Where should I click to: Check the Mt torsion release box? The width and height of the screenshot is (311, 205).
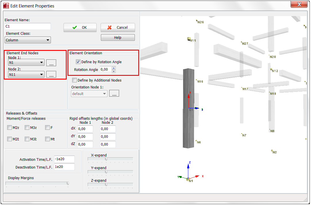click(47, 139)
